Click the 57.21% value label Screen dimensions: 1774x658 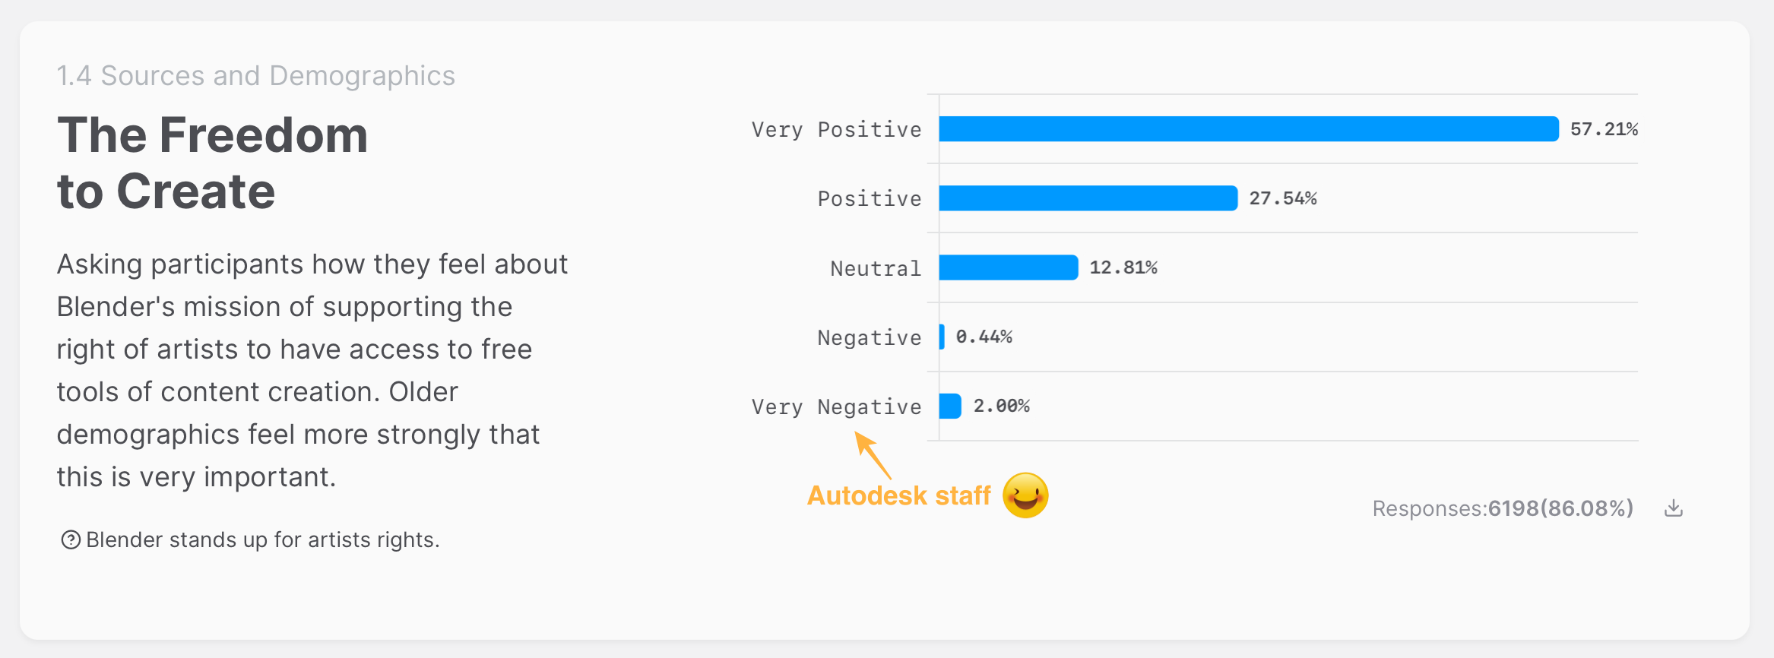pos(1604,129)
